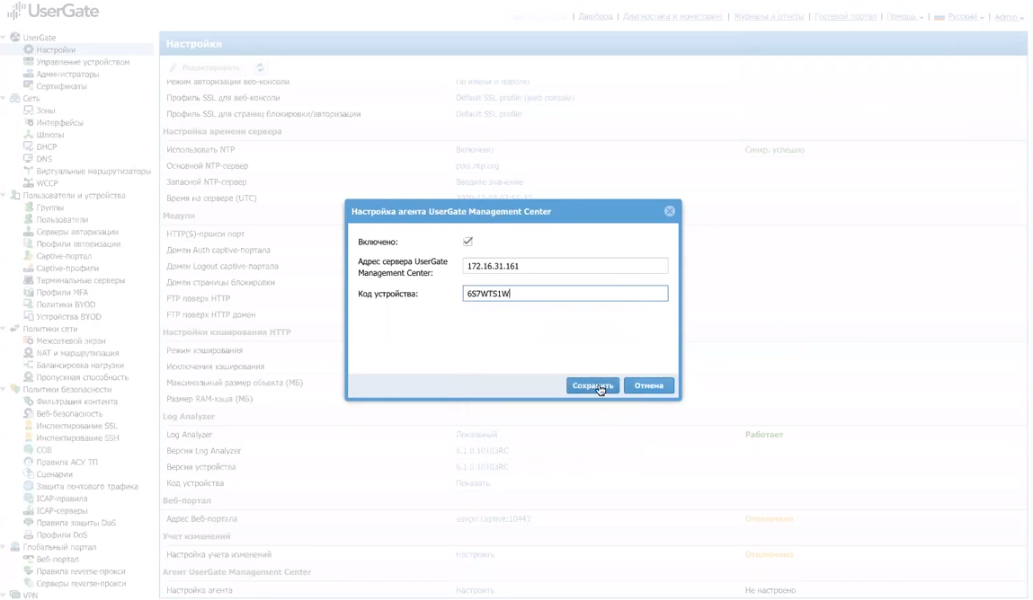
Task: Click the Локальный Log Analyzer value
Action: (x=476, y=434)
